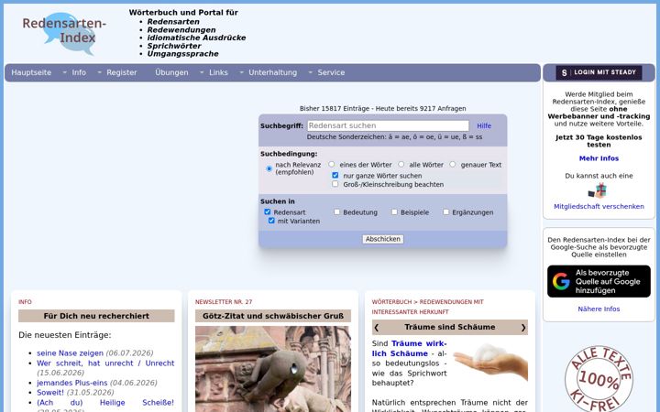This screenshot has height=412, width=660.
Task: Click the 'Träume sind Schäume' title
Action: 449,327
